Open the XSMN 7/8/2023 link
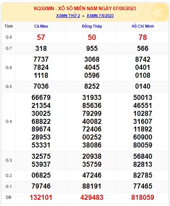The height and width of the screenshot is (206, 170). (x=100, y=16)
